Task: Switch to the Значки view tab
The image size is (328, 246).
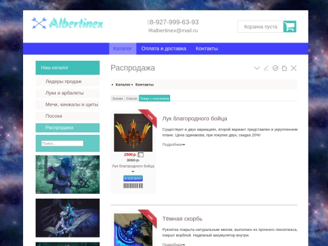Action: point(117,98)
